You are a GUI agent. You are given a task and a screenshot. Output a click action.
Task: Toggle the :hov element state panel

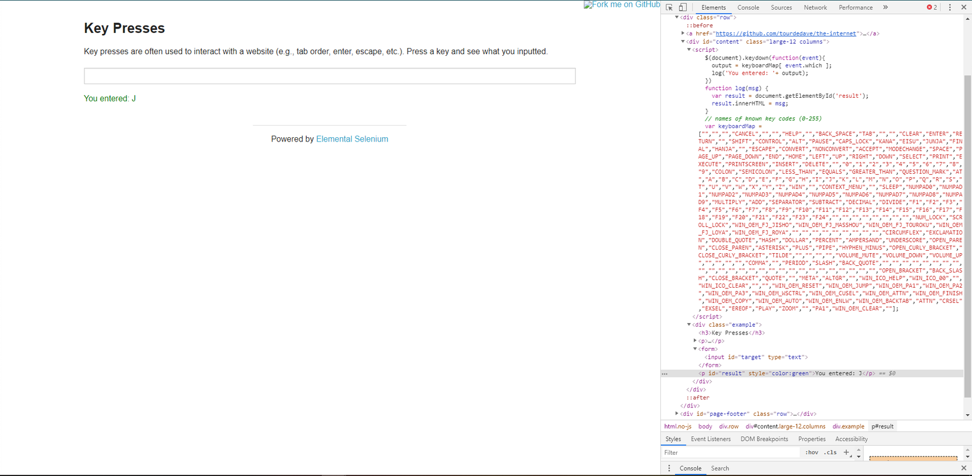coord(812,452)
